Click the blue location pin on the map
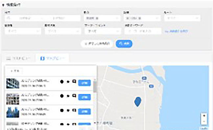The height and width of the screenshot is (130, 213). click(138, 102)
